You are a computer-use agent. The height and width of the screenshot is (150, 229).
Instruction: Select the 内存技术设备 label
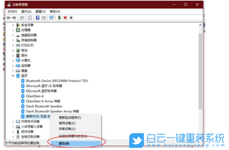pyautogui.click(x=30, y=122)
